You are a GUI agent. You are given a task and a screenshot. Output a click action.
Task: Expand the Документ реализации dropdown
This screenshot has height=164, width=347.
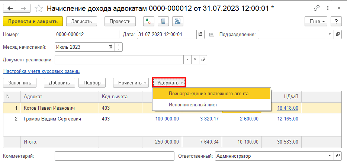(x=187, y=60)
